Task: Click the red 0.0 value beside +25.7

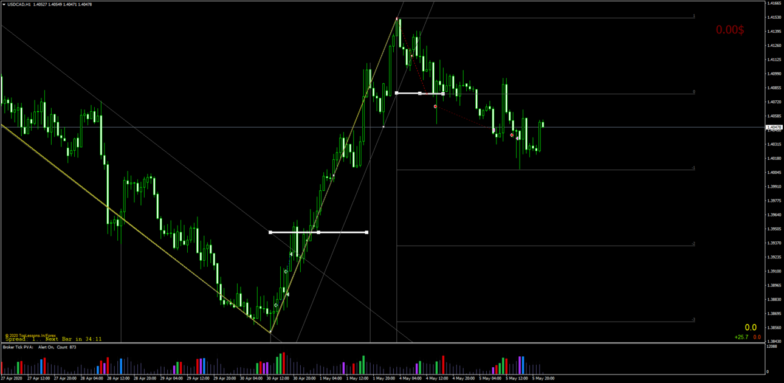Action: coord(757,337)
